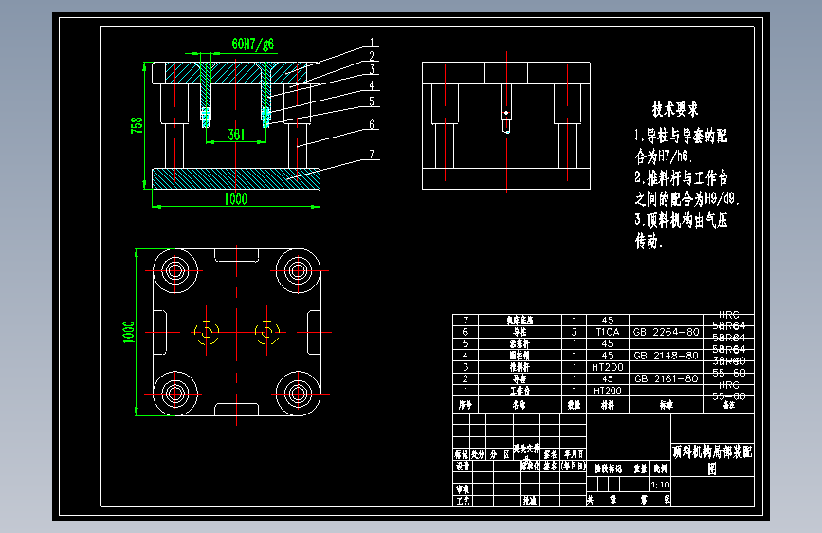Click the quantity 3 in row 6
The height and width of the screenshot is (533, 822).
[x=574, y=332]
